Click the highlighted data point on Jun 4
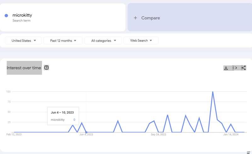Image resolution: width=252 pixels, height=154 pixels. [86, 132]
